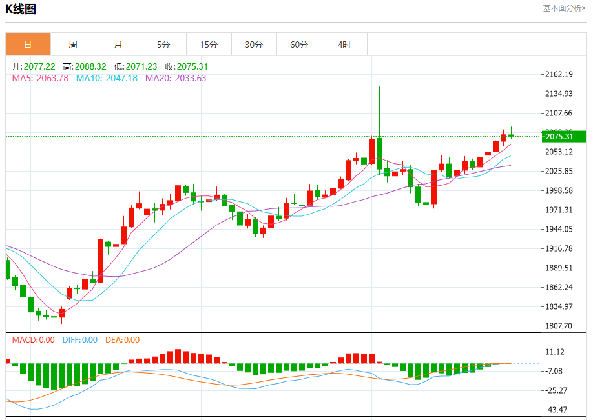Select the 15分 interval tab
This screenshot has height=420, width=593.
209,45
